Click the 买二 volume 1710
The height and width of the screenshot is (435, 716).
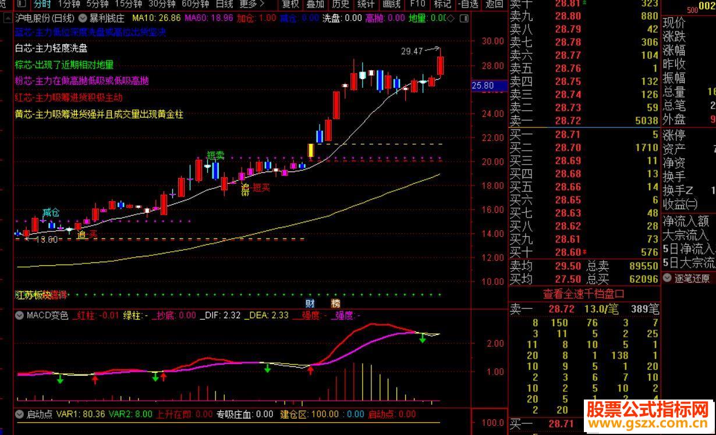(x=646, y=148)
